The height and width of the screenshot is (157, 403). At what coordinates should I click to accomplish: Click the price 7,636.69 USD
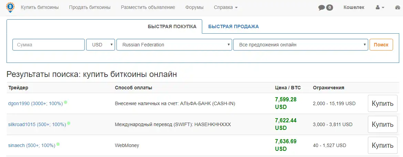point(286,145)
